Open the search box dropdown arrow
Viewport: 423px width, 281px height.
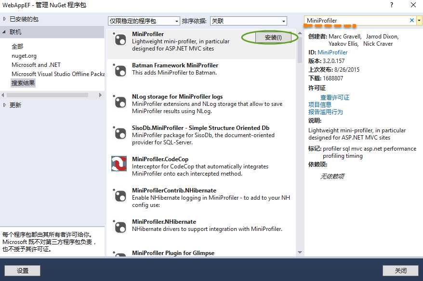click(x=419, y=21)
